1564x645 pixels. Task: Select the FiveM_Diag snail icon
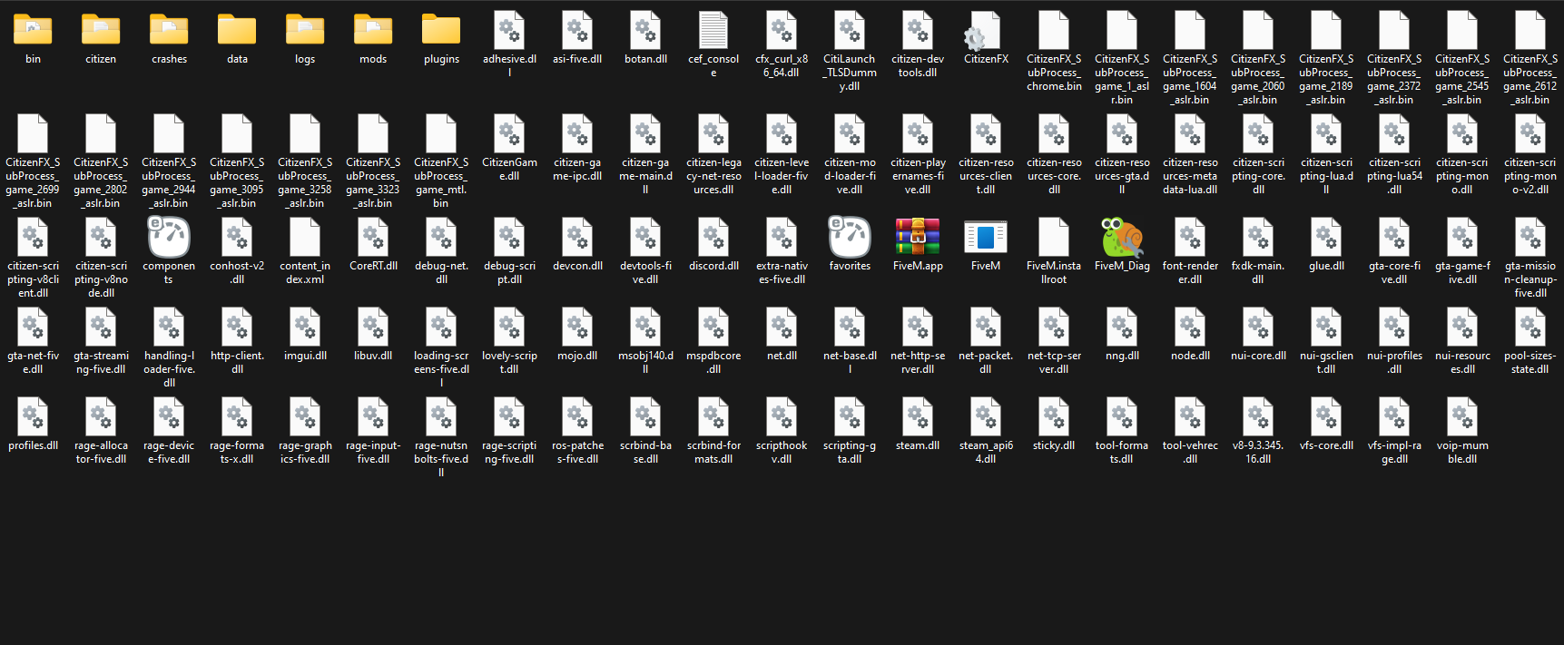pos(1122,237)
